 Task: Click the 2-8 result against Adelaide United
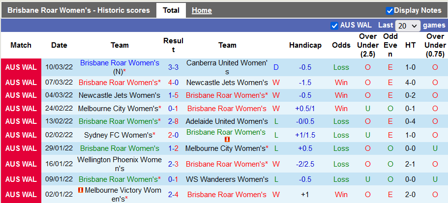173,121
